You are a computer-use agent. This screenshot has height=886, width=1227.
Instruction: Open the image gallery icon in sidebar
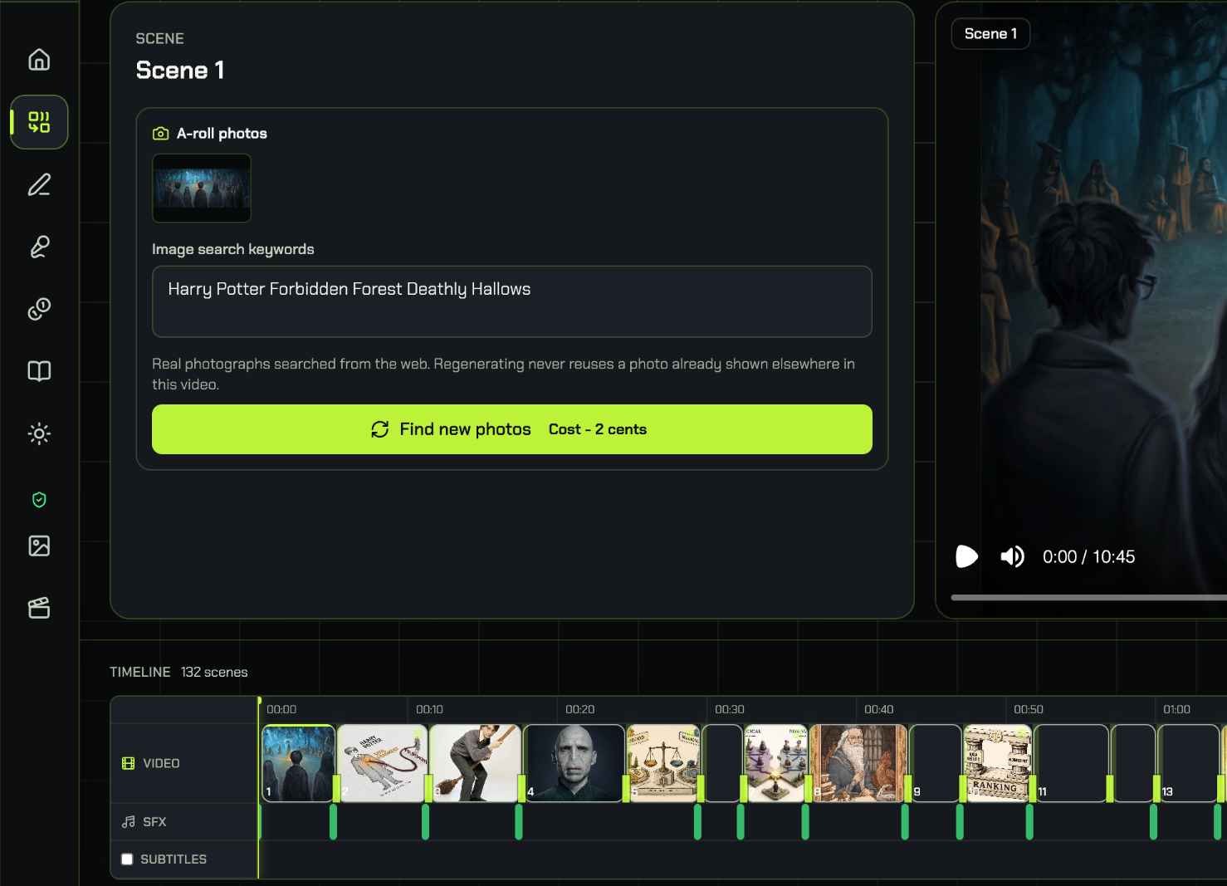(x=39, y=546)
